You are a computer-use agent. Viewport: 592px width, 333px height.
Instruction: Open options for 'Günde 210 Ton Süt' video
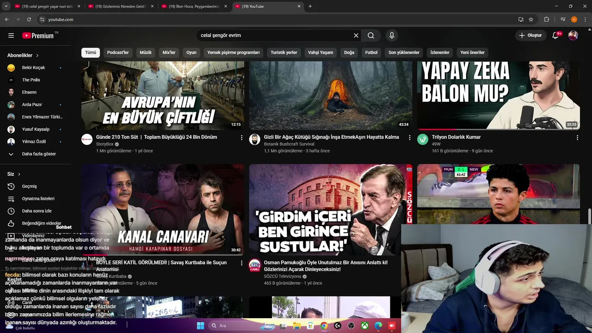point(241,137)
